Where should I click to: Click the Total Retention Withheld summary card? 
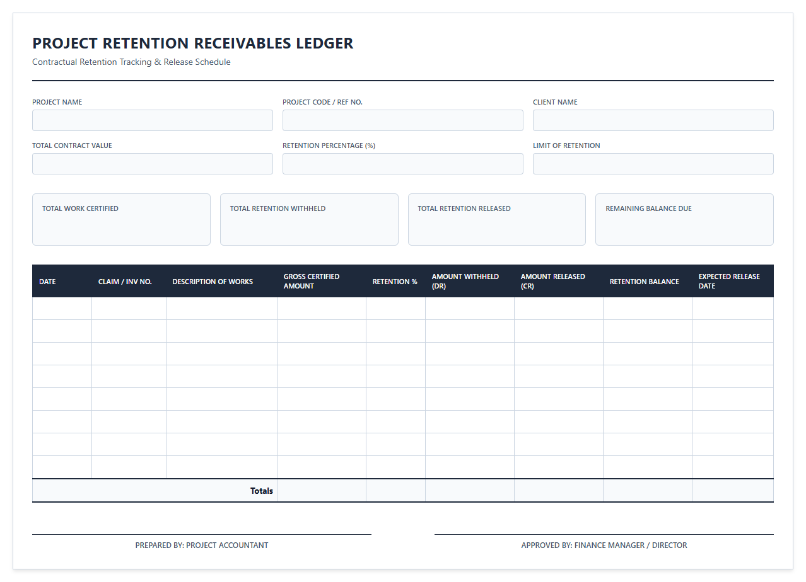(309, 219)
